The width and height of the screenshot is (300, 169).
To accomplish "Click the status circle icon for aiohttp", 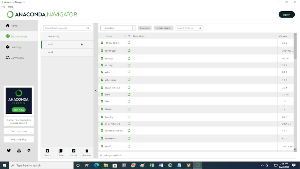I will [129, 65].
